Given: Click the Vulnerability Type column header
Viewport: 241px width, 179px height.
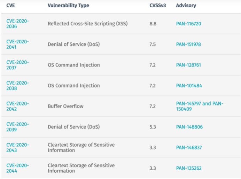Looking at the screenshot, I should [68, 6].
